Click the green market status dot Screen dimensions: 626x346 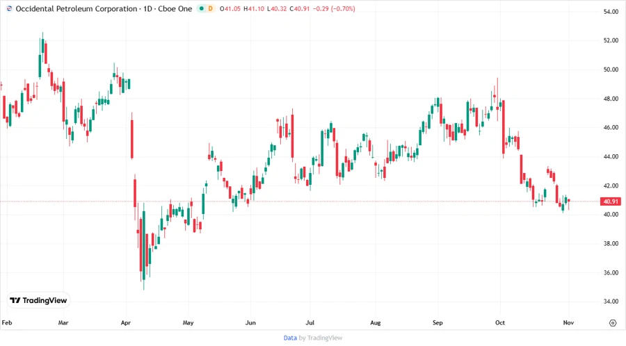pos(202,8)
